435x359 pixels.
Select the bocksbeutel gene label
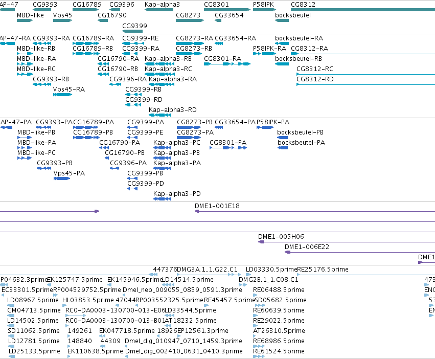coord(293,15)
